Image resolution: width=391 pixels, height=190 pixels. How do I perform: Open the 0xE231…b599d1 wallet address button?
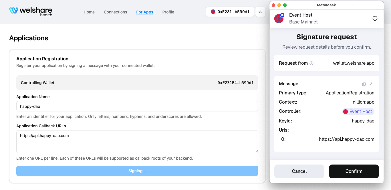230,12
